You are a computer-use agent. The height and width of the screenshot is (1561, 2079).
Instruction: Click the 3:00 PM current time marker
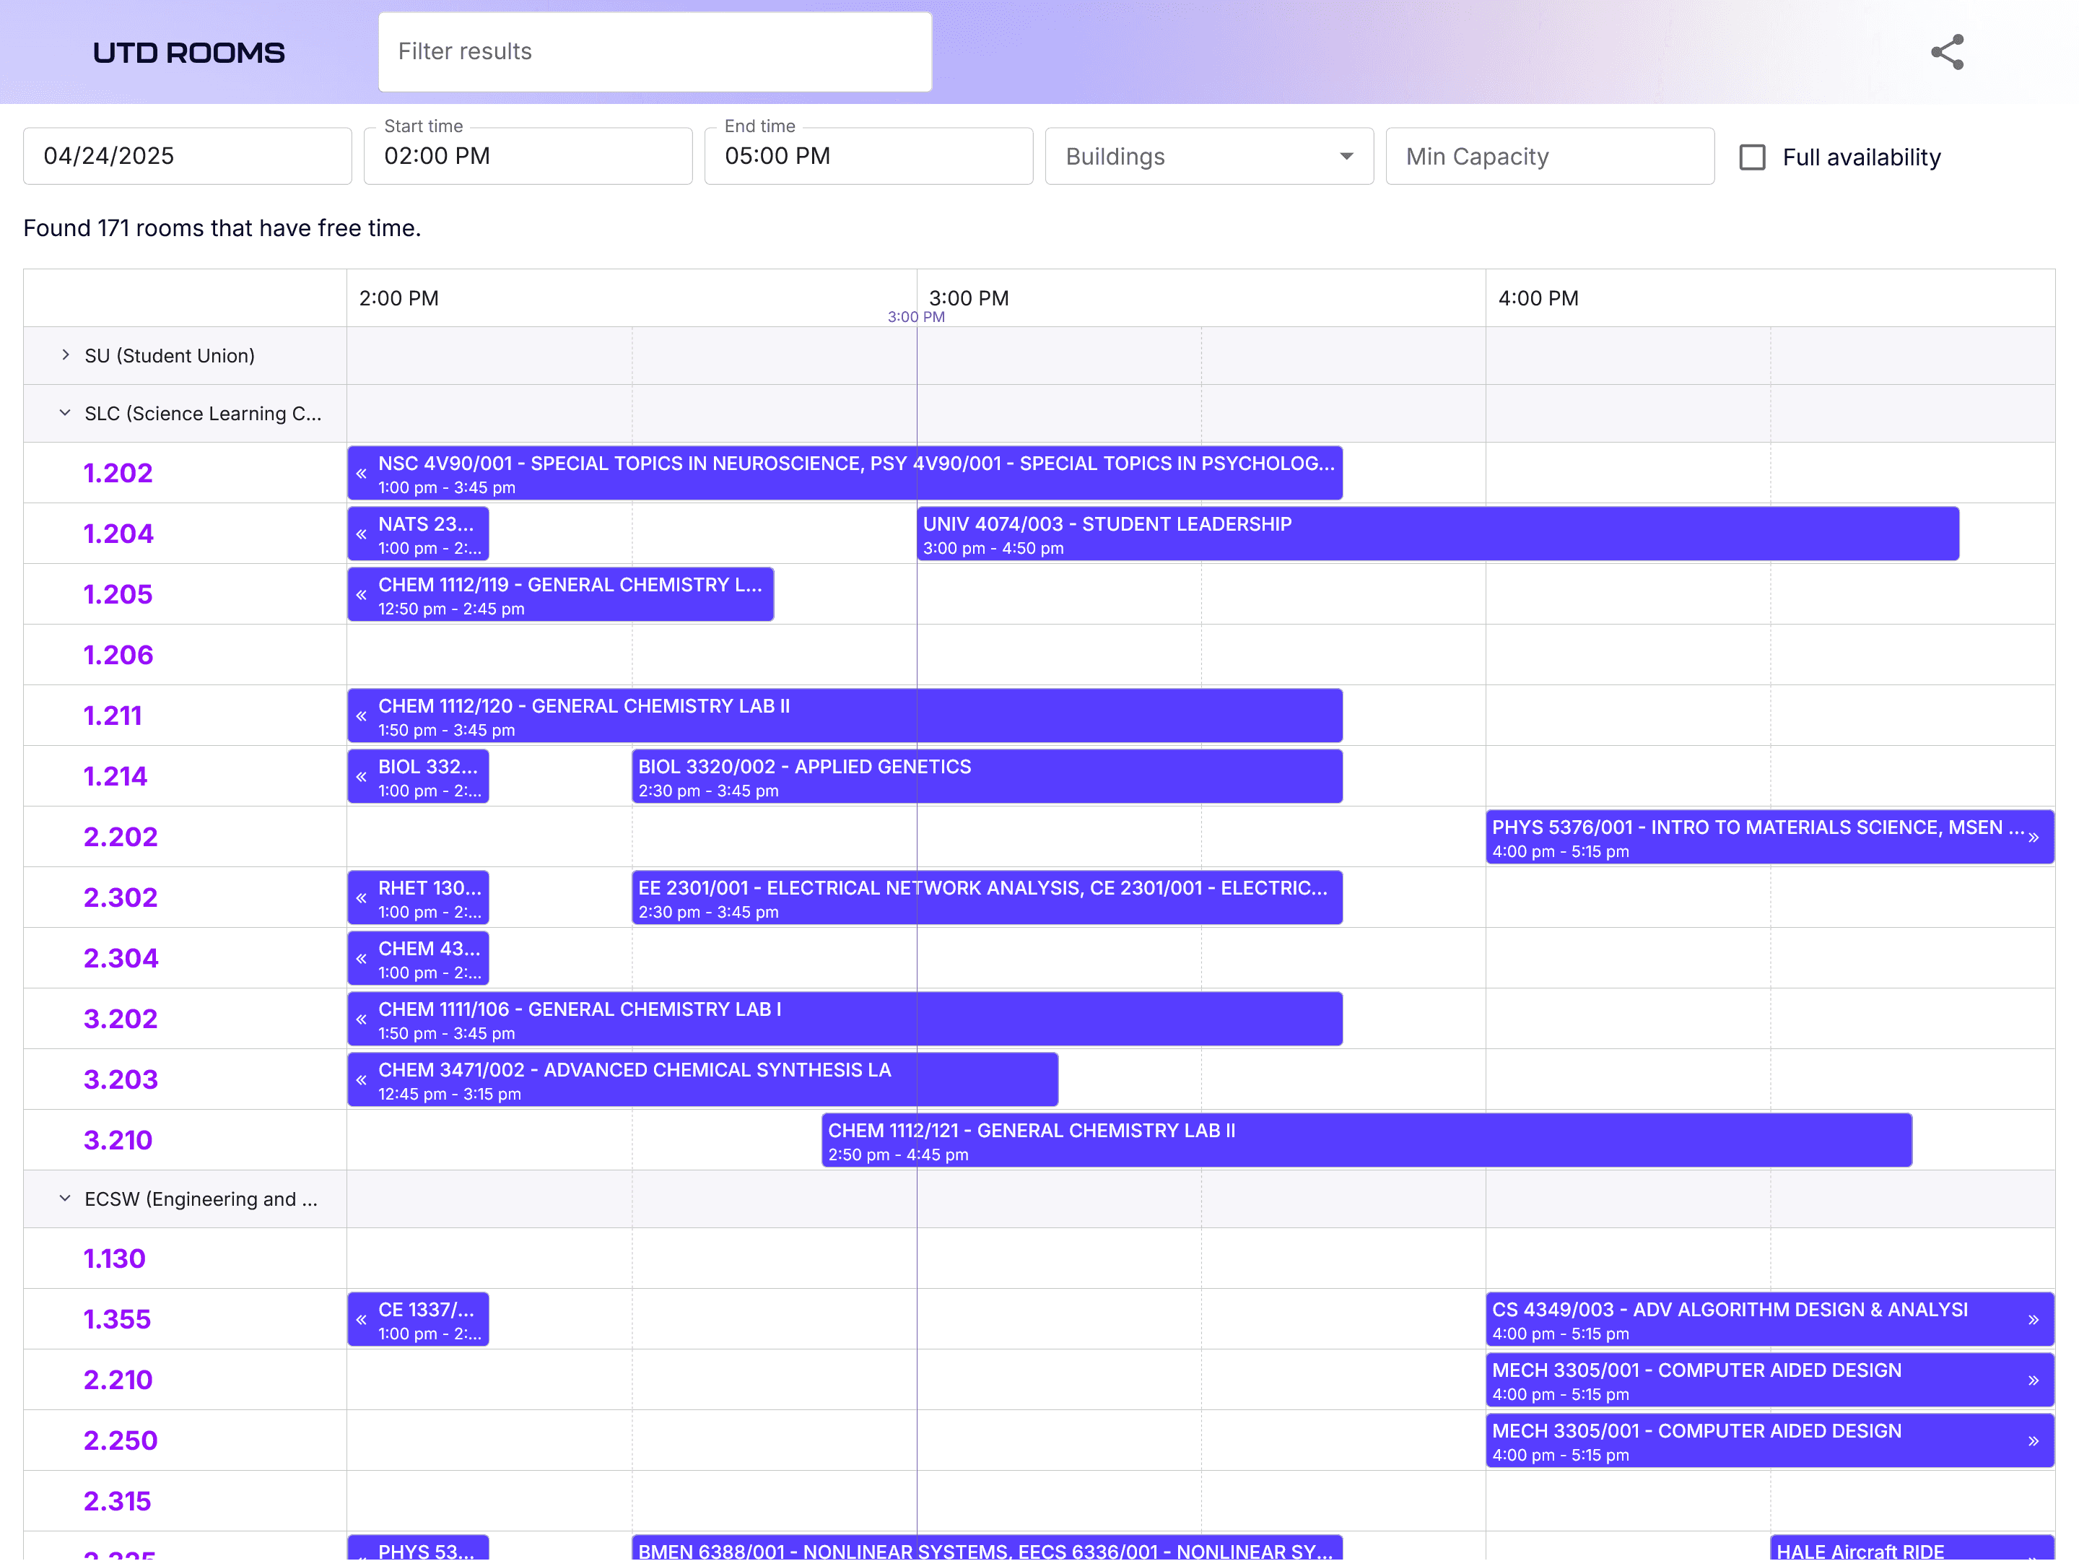(x=915, y=317)
